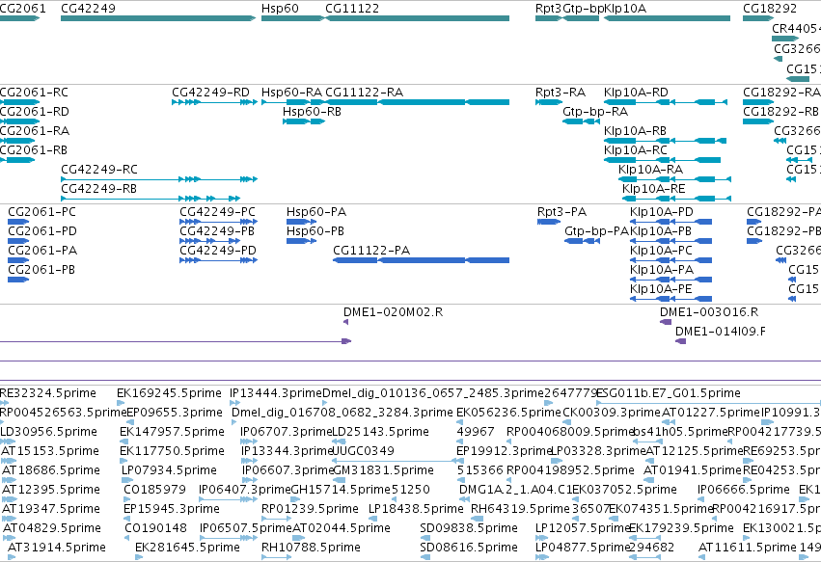Click the Hsp60 gene feature

293,18
